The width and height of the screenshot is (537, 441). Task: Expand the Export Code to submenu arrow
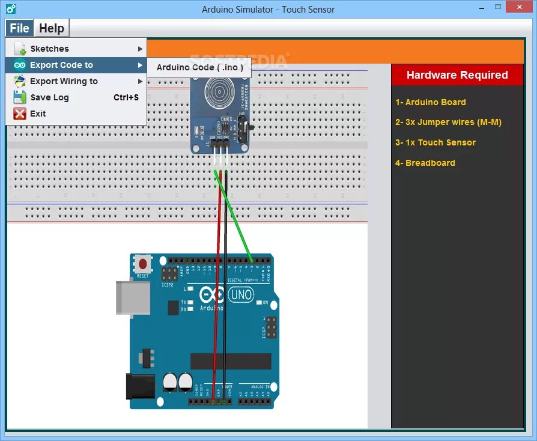tap(140, 65)
